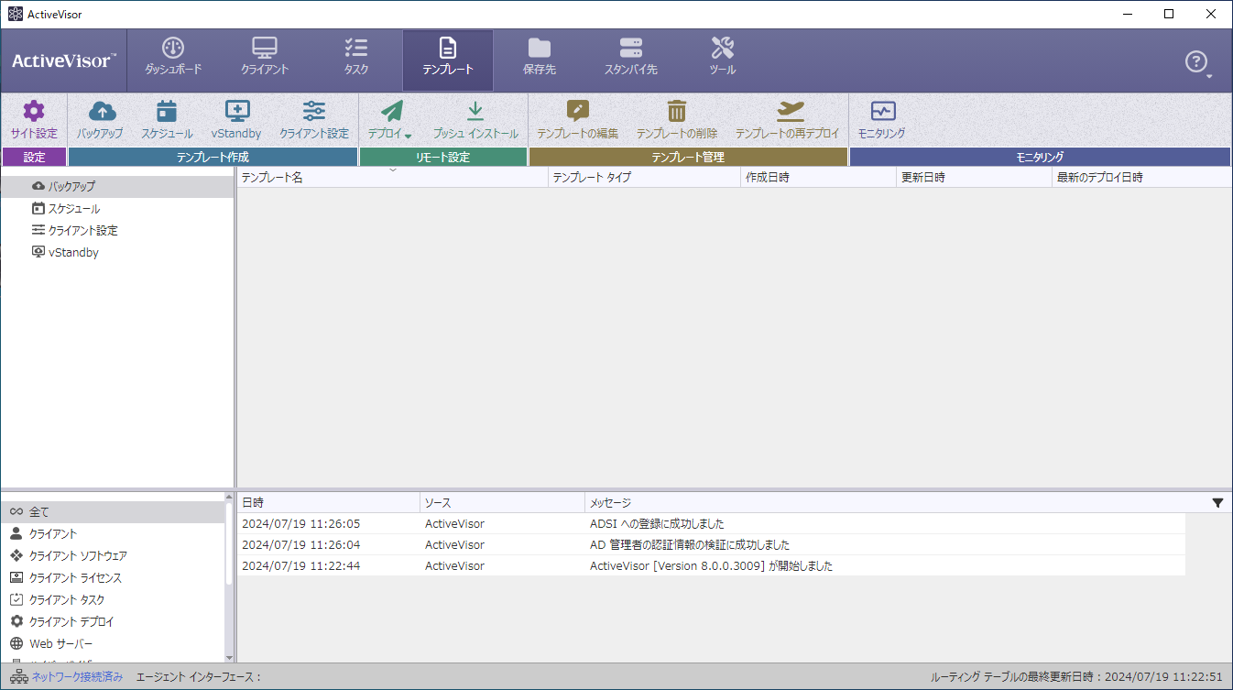Click the サイト設定 gear icon

tap(34, 111)
